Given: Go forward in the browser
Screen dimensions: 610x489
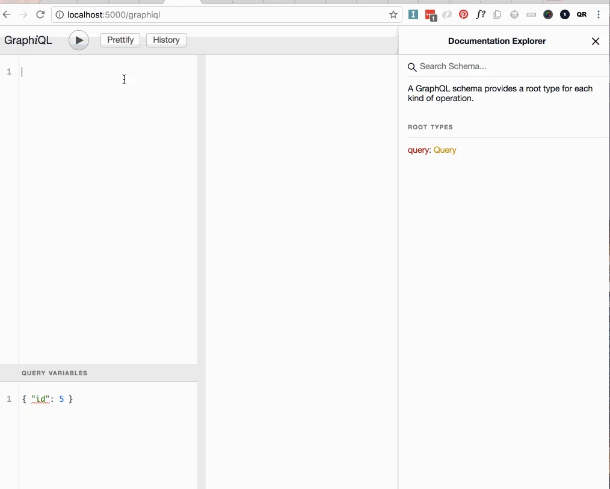Looking at the screenshot, I should point(23,15).
